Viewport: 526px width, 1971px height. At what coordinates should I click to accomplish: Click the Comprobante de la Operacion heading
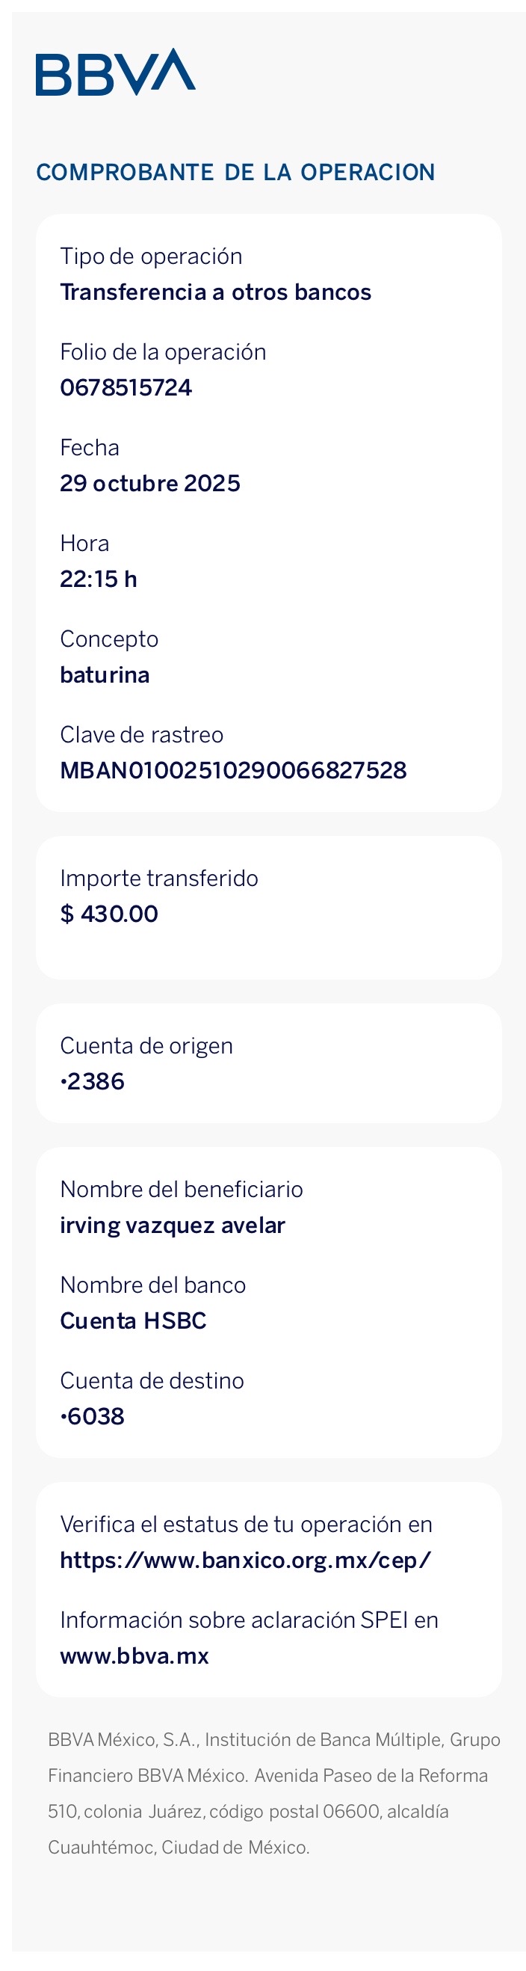(x=235, y=172)
